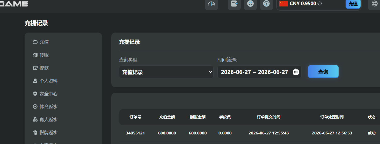Click the 到账金额 column header

(198, 117)
